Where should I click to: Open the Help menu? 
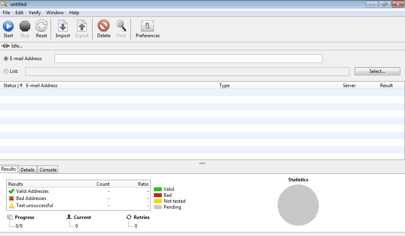click(74, 13)
